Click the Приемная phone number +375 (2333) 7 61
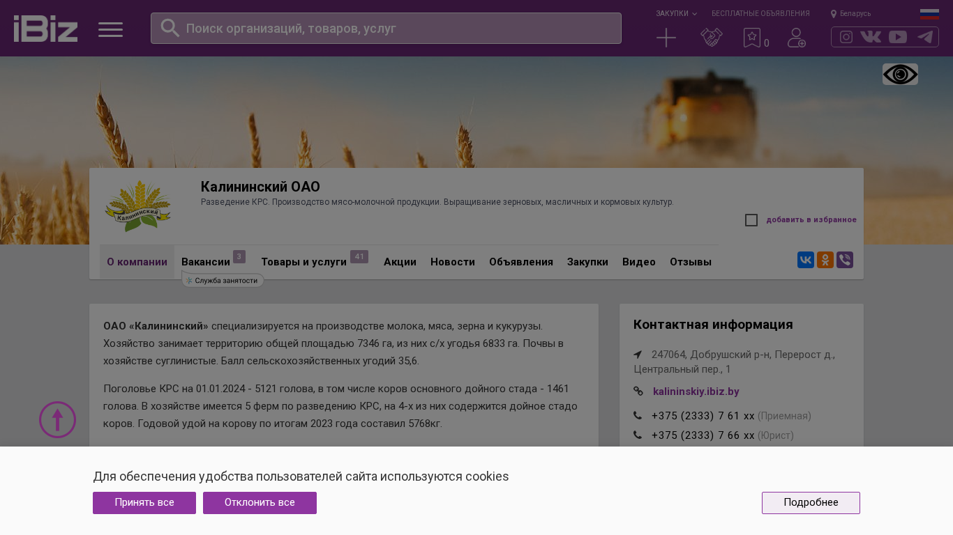 (703, 416)
